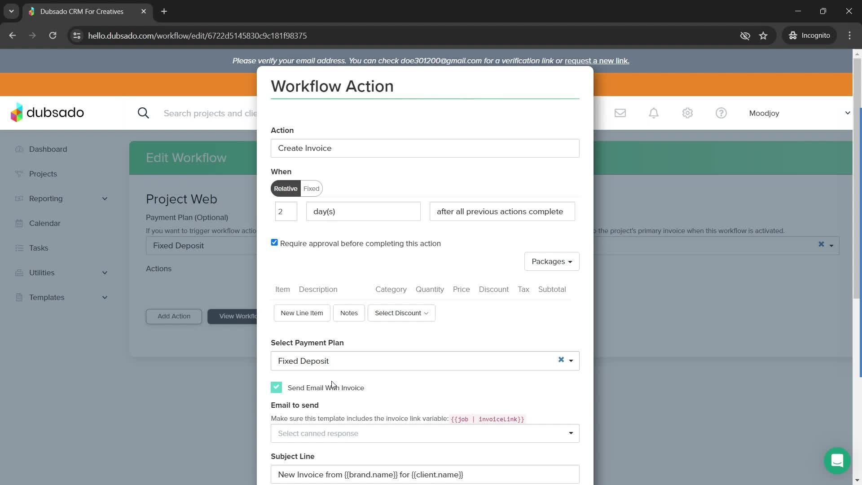This screenshot has width=862, height=485.
Task: Expand the Utilities sidebar menu
Action: point(105,273)
